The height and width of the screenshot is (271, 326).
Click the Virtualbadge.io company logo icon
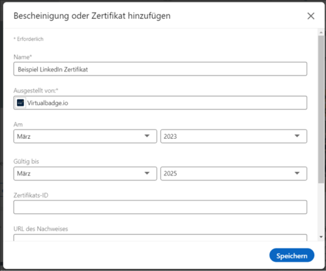pyautogui.click(x=20, y=103)
